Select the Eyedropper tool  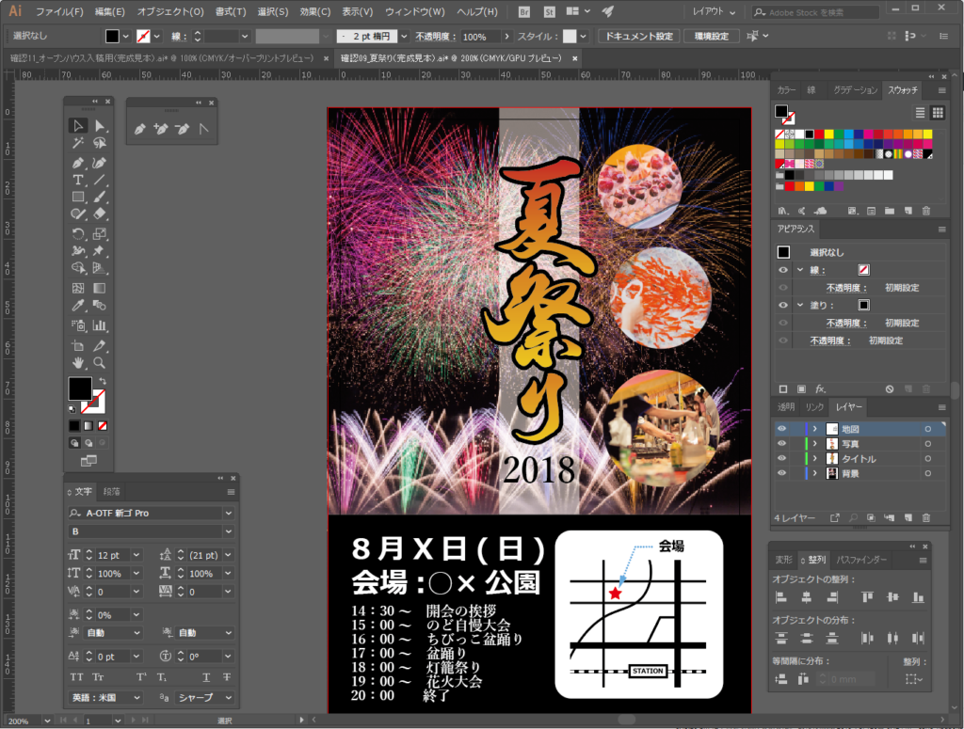[x=78, y=306]
